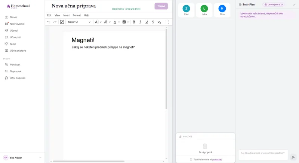Click the Objavi publish button
The image size is (299, 163).
coord(161,6)
